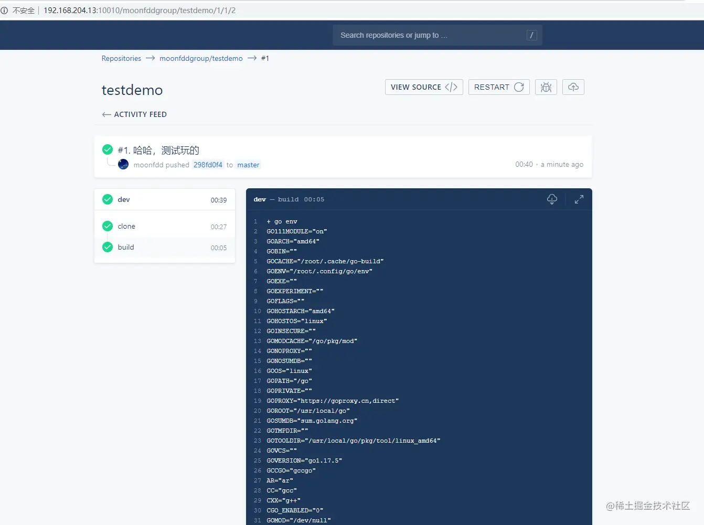Click log line GOPROXY="https://goproxy.cn,direct"
The image size is (704, 525).
(333, 401)
